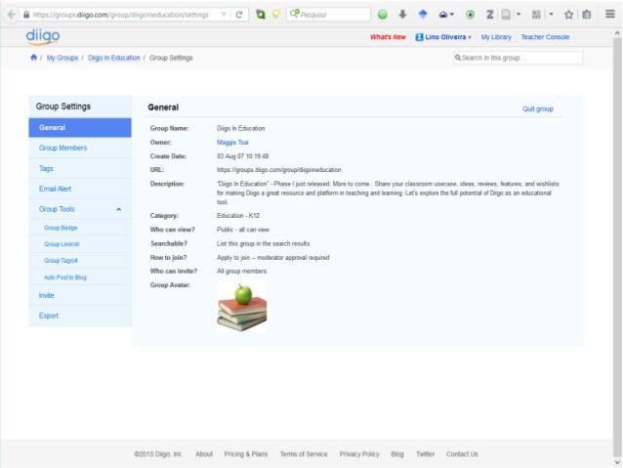The width and height of the screenshot is (623, 468).
Task: Open Tags settings section
Action: [80, 169]
